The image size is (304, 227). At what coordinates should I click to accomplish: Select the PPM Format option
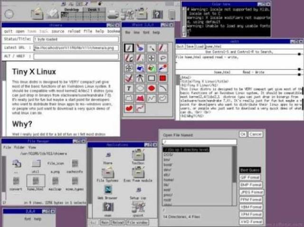(251, 200)
